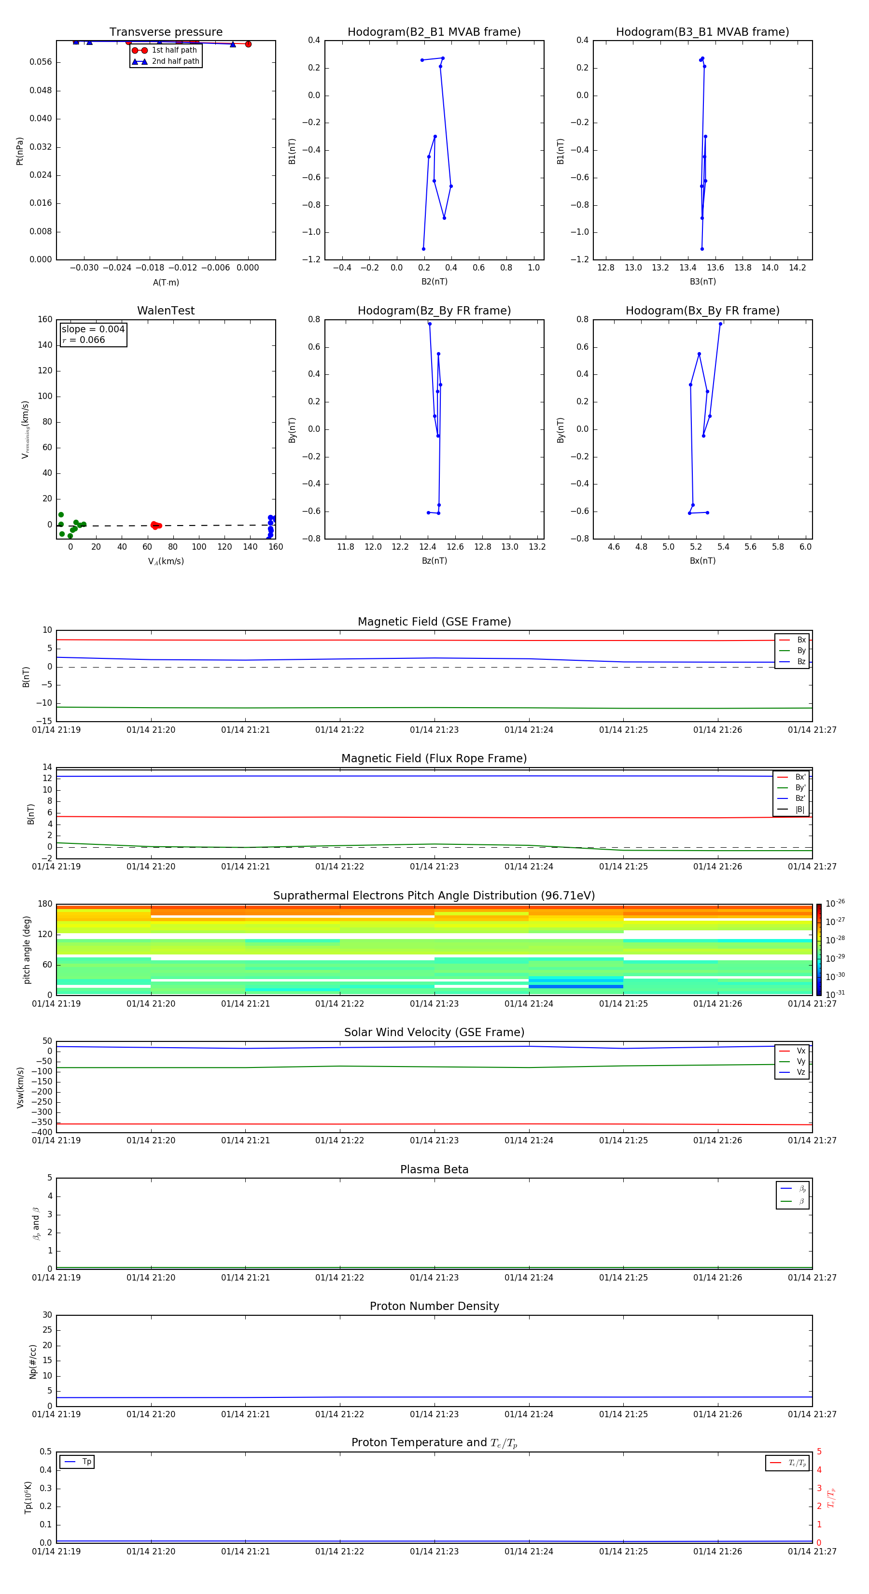Click the red '1st half path' legend marker

pos(140,51)
